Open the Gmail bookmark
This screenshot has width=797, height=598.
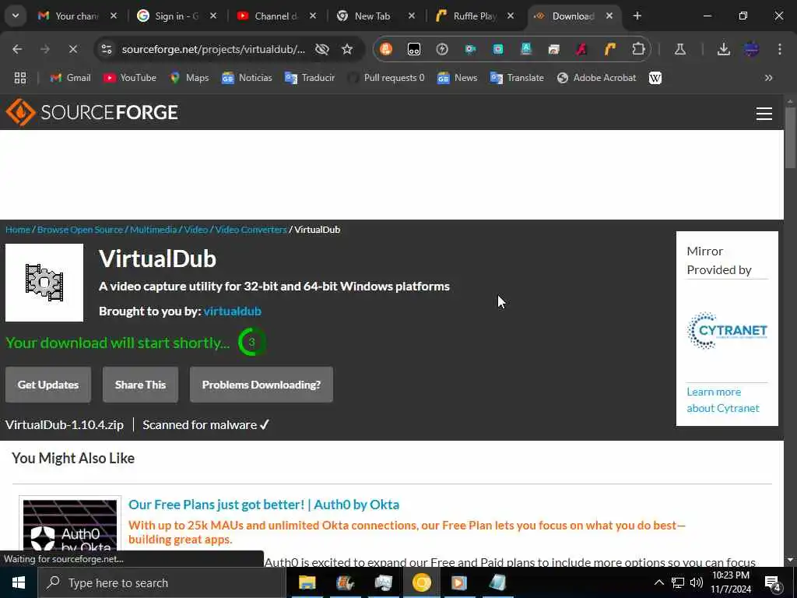coord(71,78)
